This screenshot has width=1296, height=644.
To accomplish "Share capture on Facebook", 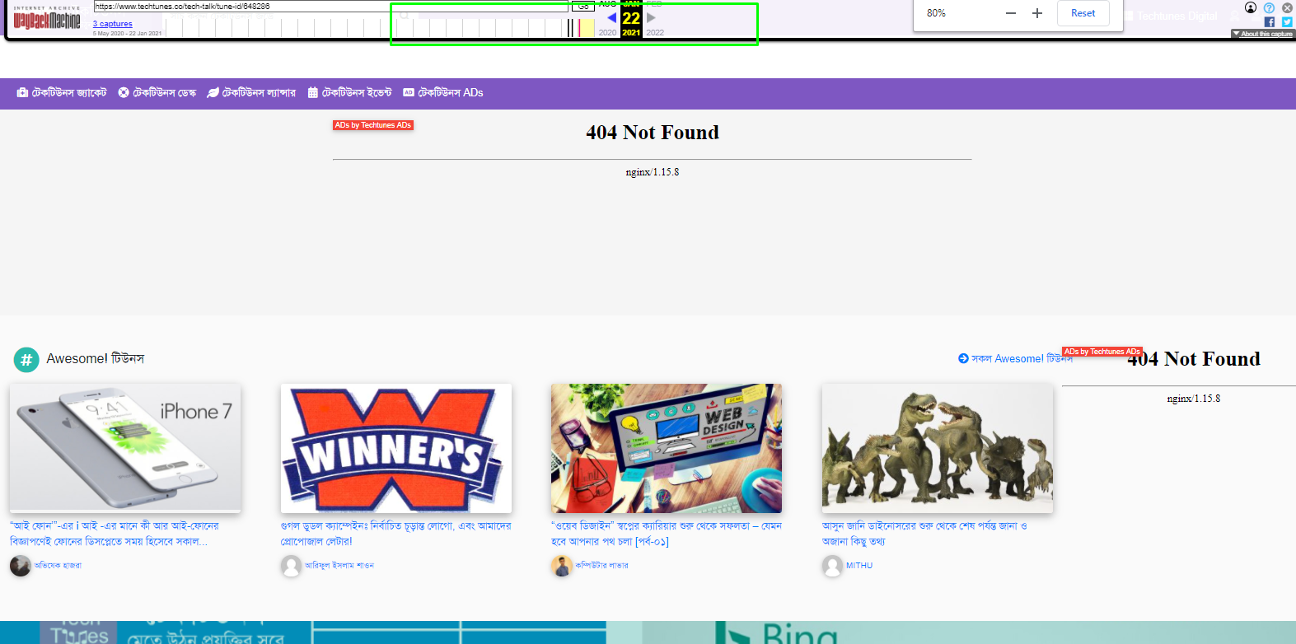I will point(1269,22).
